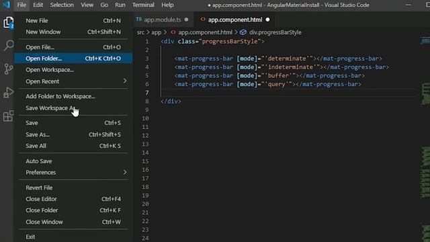The image size is (430, 242).
Task: Click Exit in the File menu
Action: click(x=73, y=237)
